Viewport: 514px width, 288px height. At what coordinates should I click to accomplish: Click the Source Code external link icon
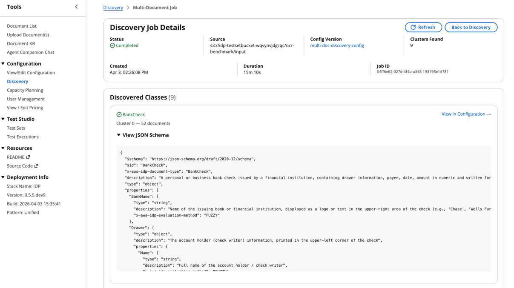[x=36, y=166]
